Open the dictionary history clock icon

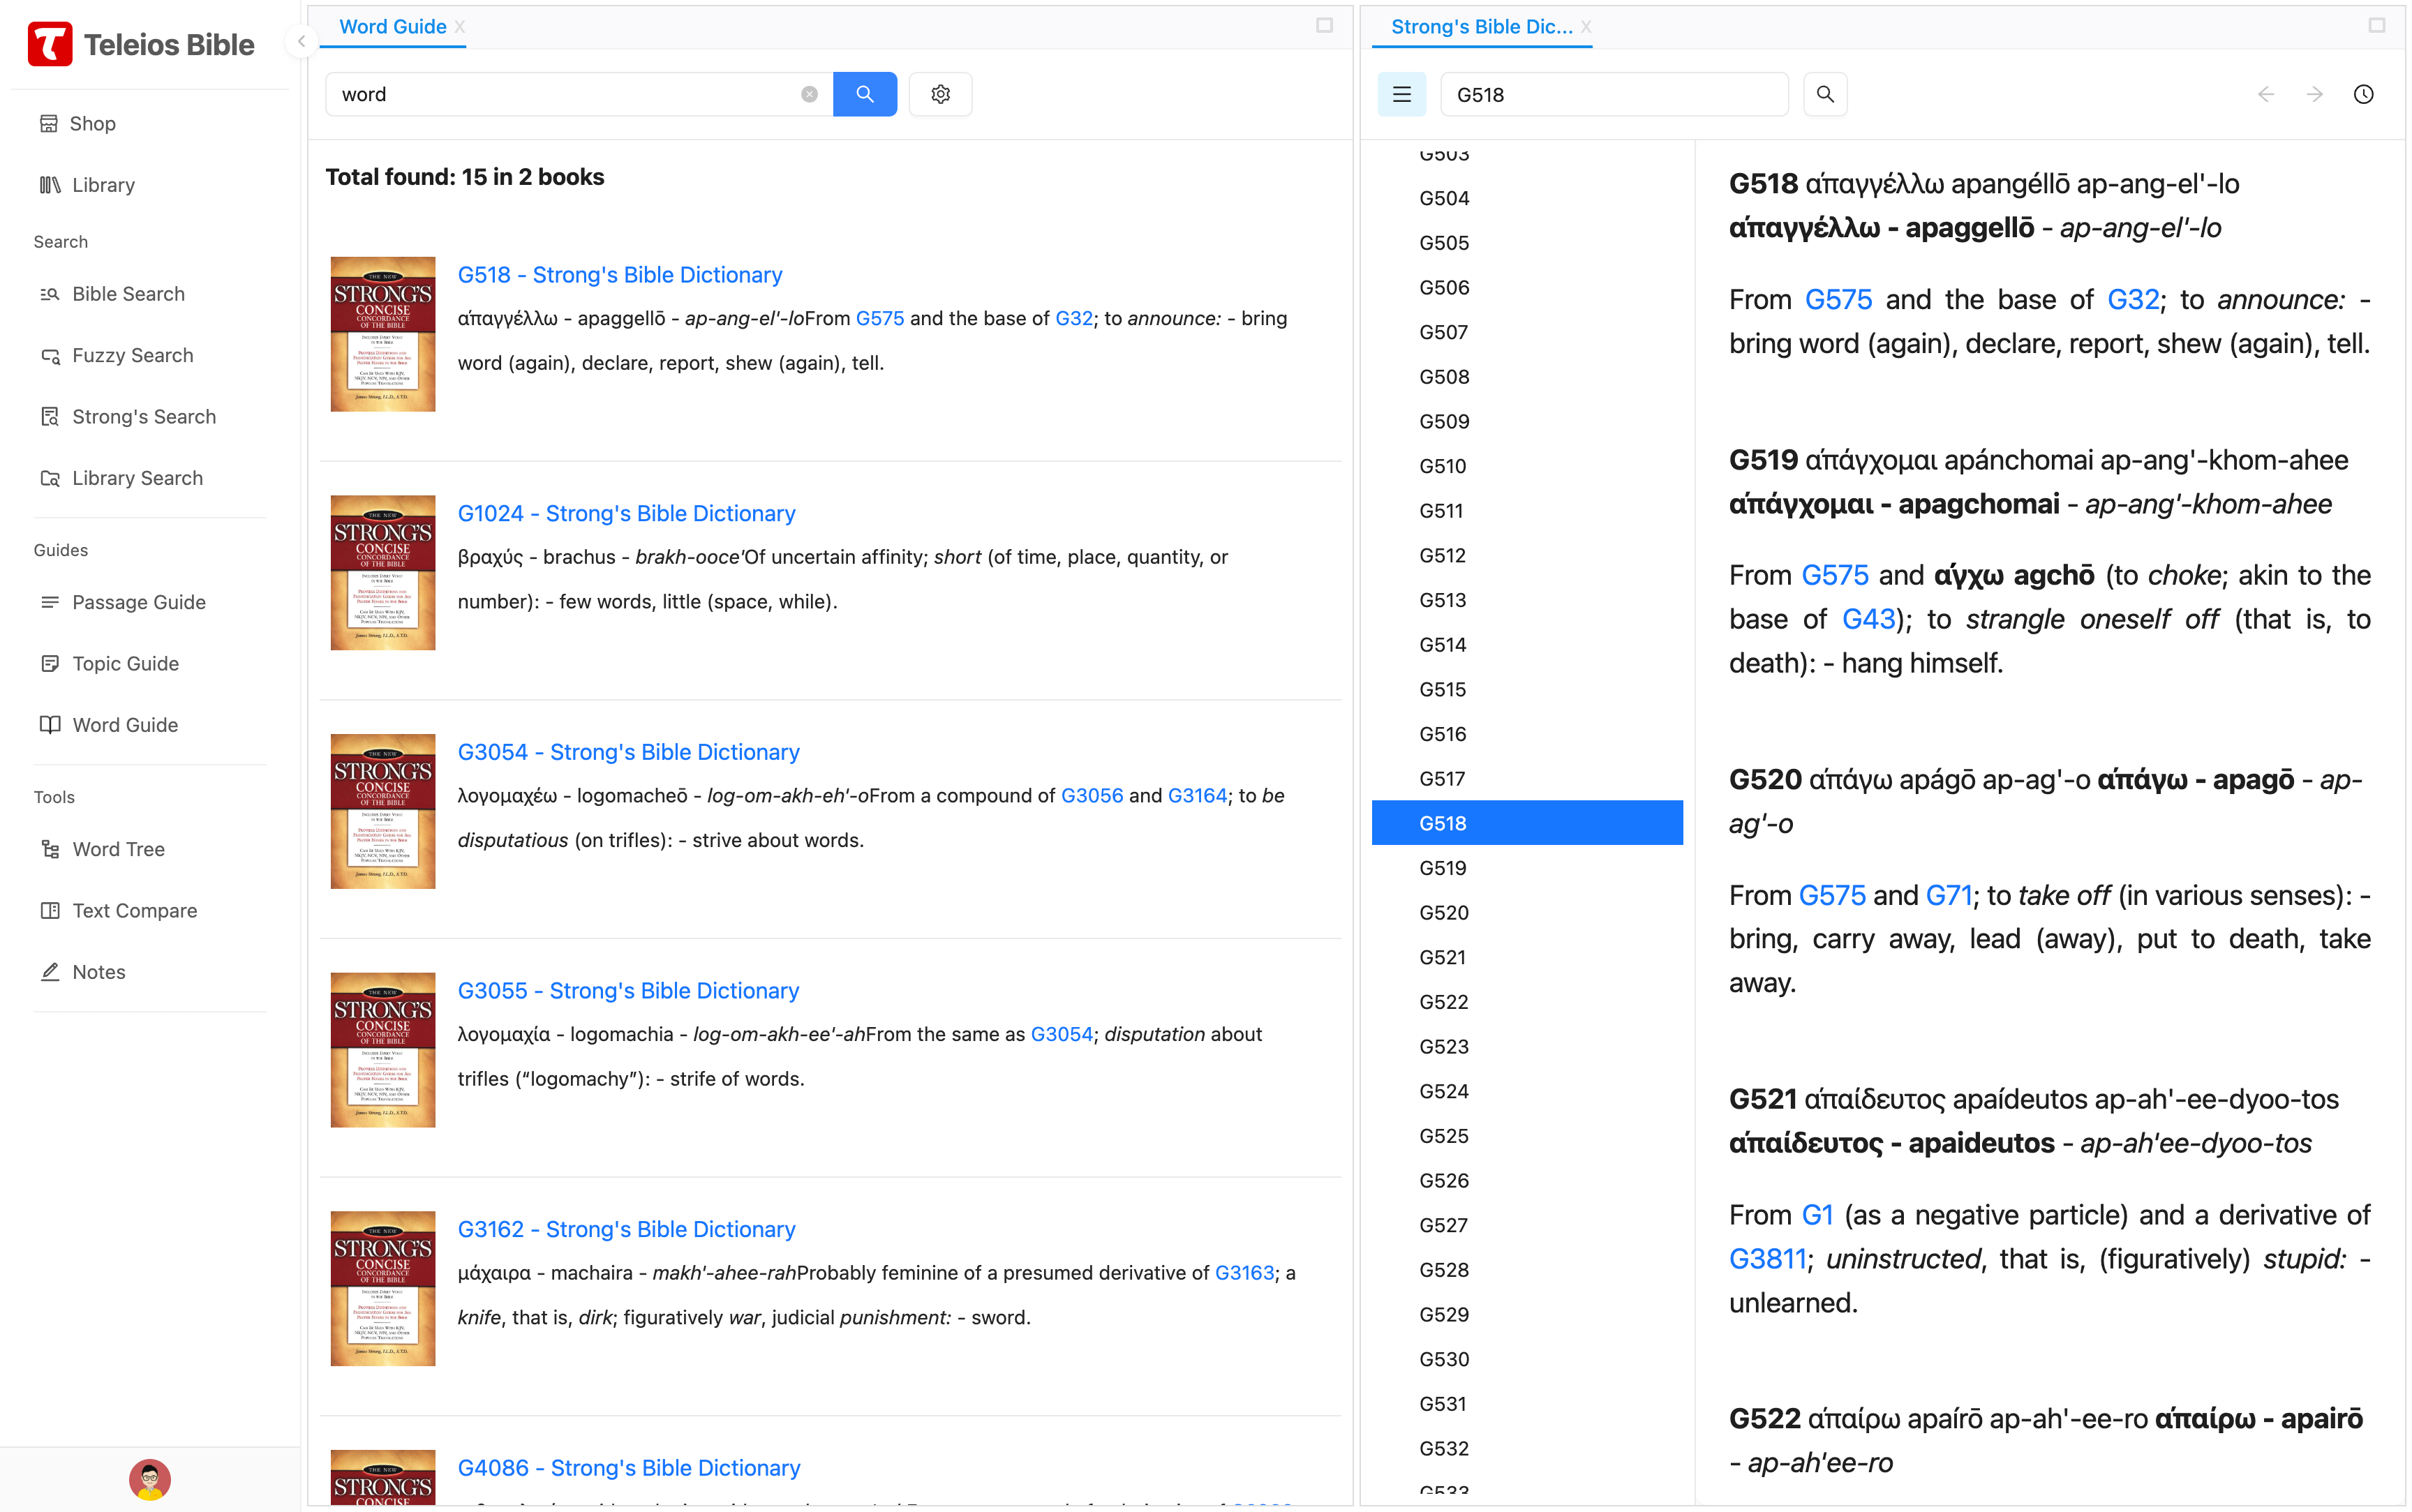(x=2363, y=94)
